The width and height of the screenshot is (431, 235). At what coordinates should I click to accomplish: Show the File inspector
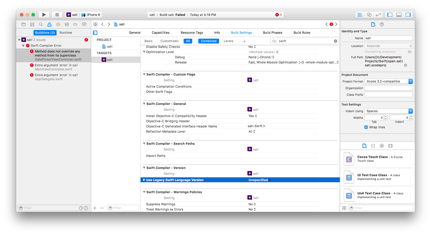[x=373, y=24]
